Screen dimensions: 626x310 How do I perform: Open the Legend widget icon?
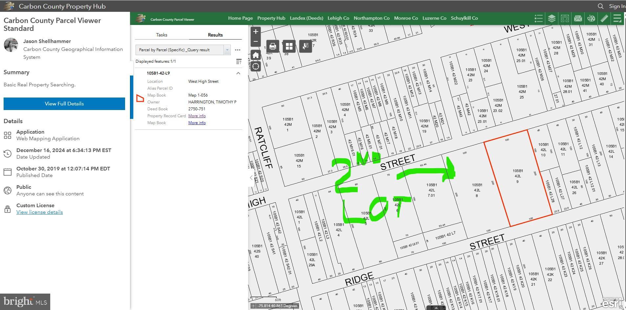(x=538, y=18)
